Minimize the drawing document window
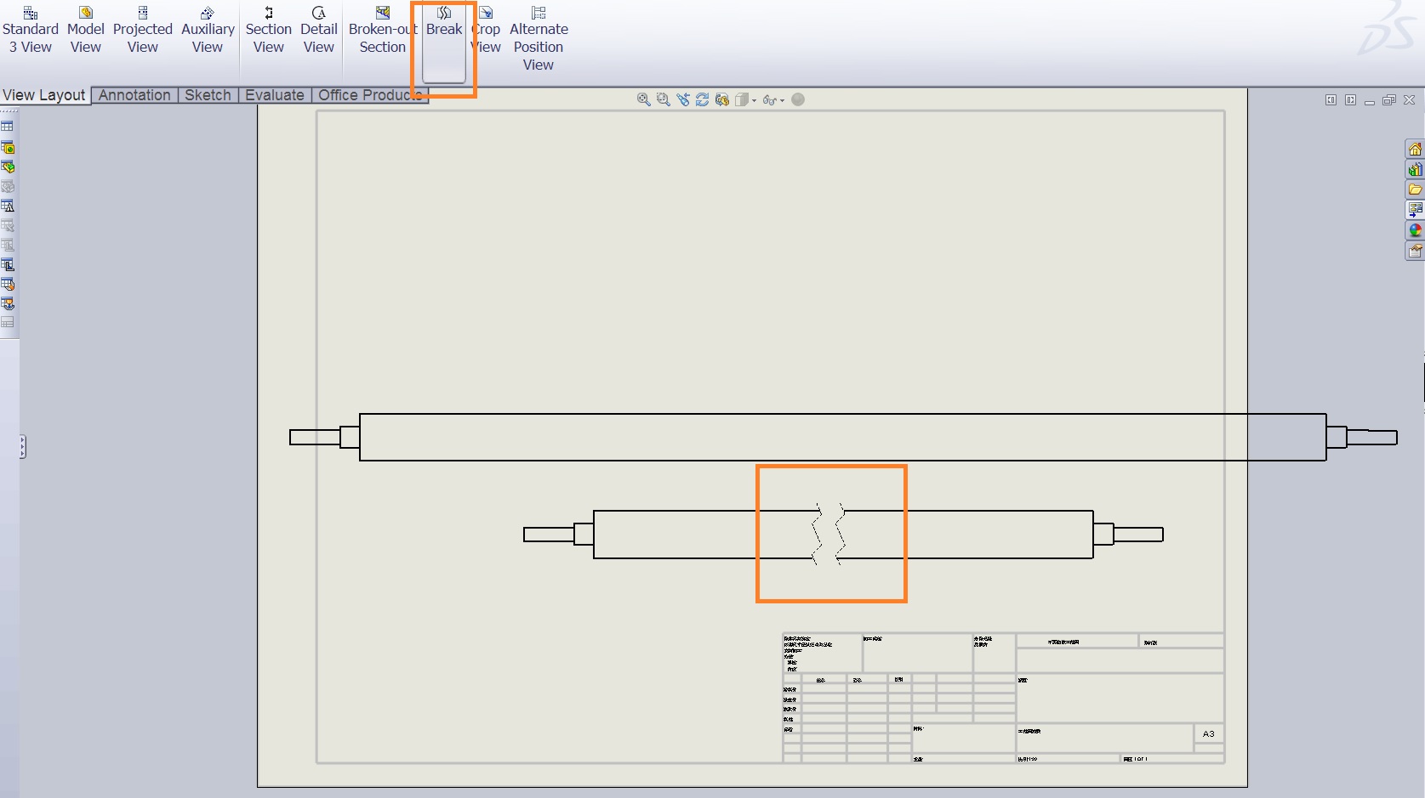 coord(1370,101)
